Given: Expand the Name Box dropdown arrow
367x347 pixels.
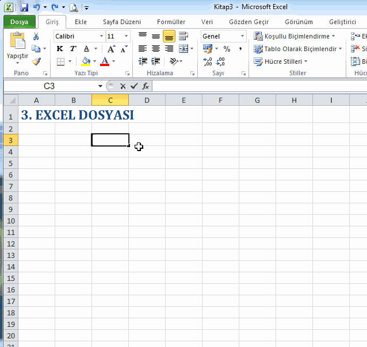Looking at the screenshot, I should click(x=100, y=86).
